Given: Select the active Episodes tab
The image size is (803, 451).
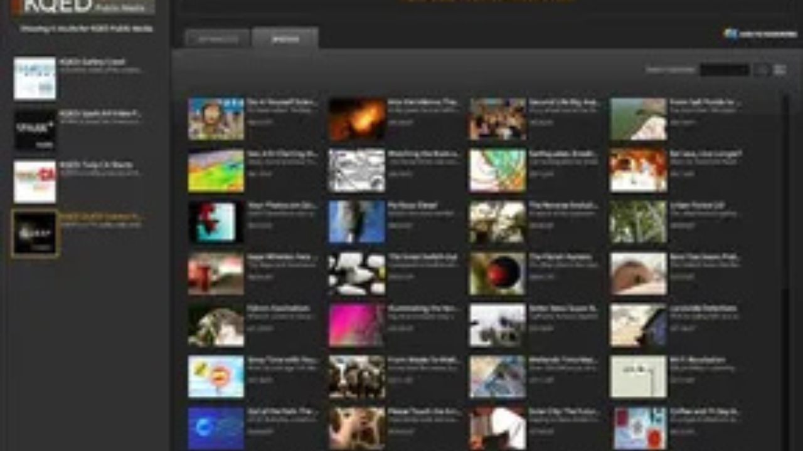Looking at the screenshot, I should (285, 39).
